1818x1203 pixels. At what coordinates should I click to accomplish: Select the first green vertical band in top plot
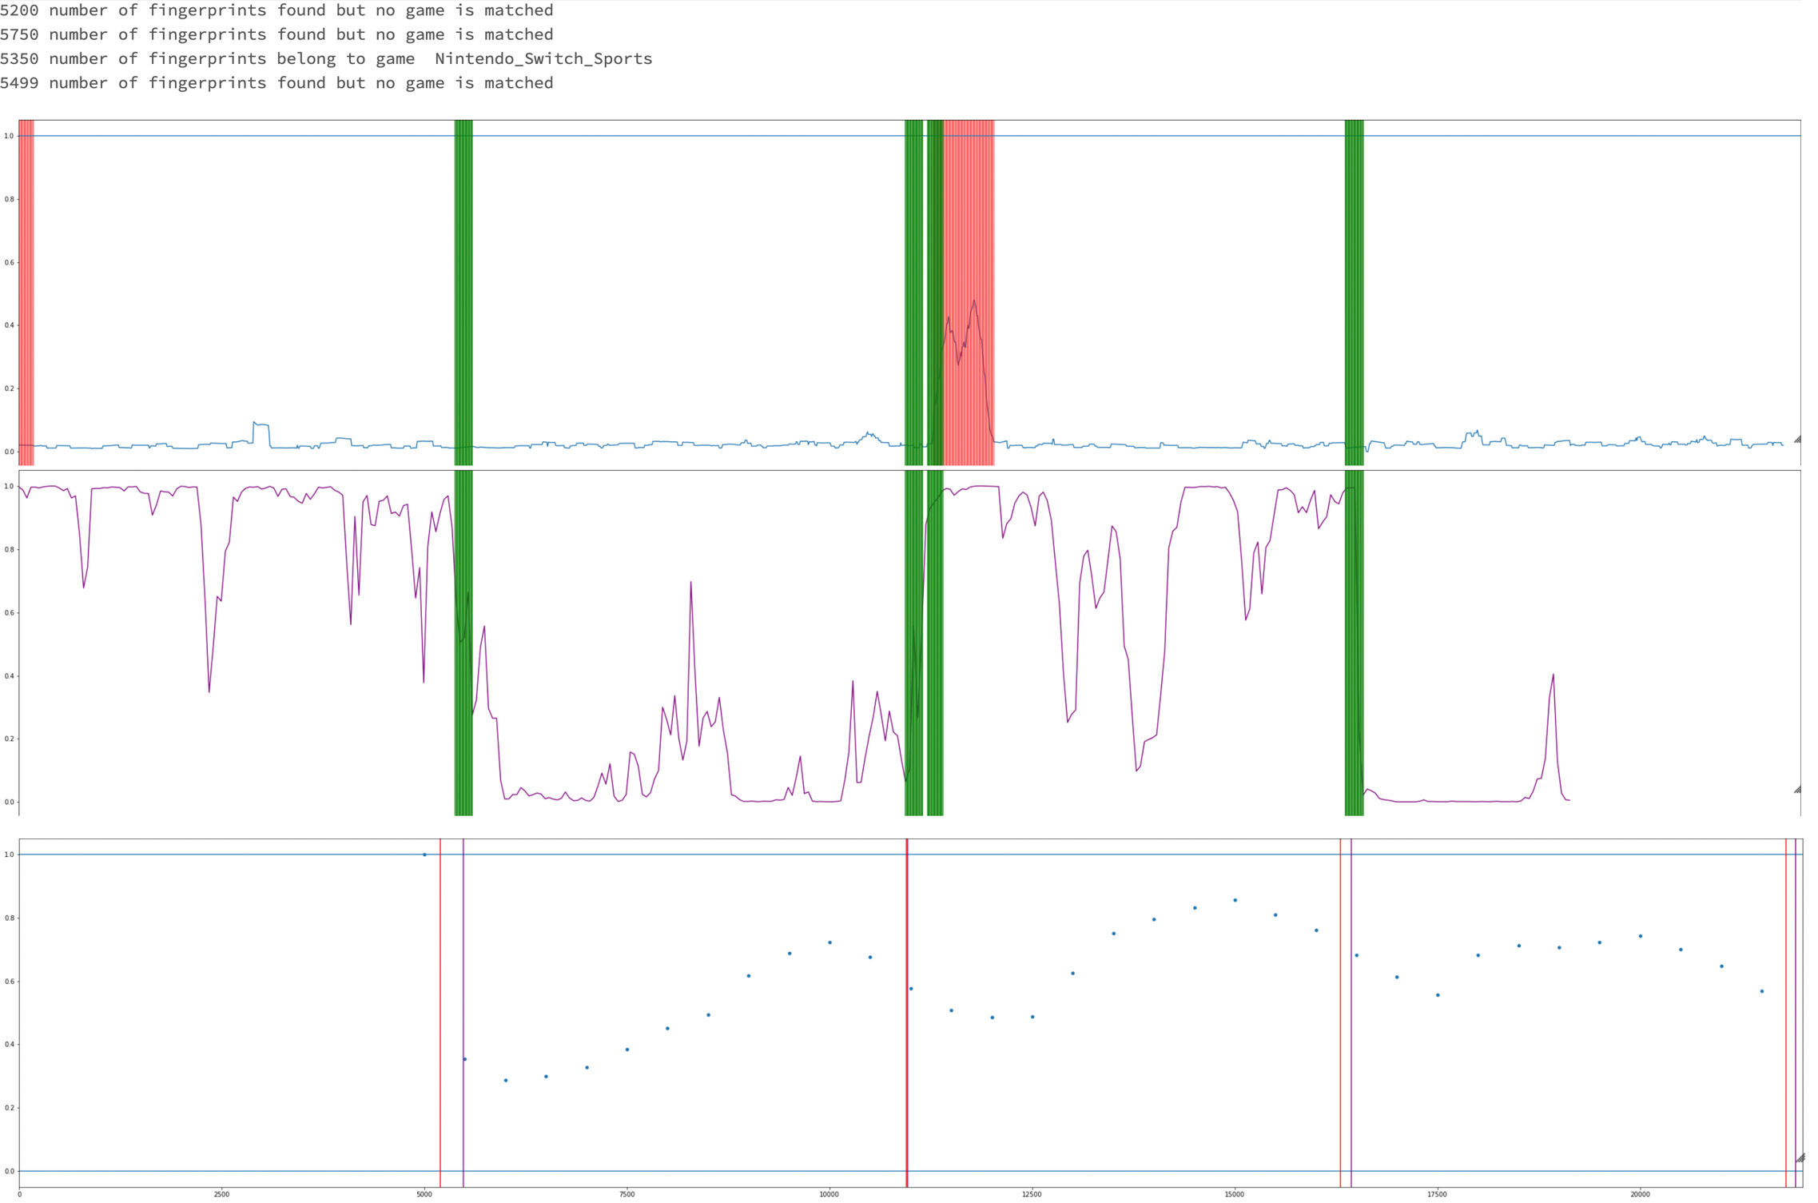coord(463,288)
